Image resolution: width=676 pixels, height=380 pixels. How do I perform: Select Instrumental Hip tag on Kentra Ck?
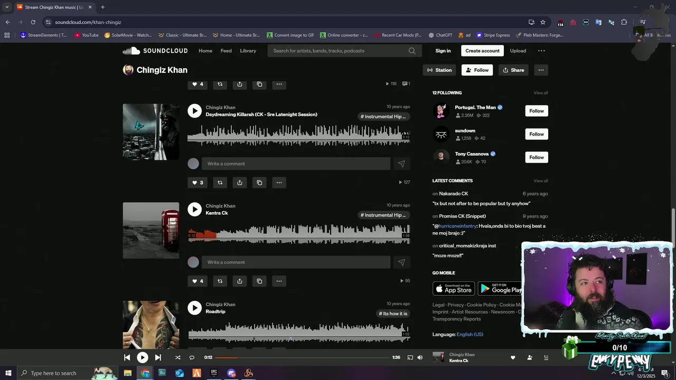(383, 215)
